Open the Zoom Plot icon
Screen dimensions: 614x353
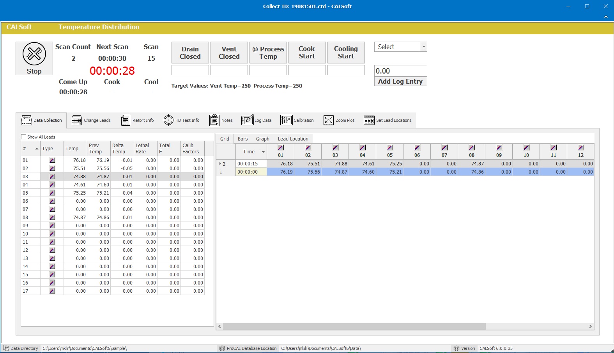(x=329, y=120)
